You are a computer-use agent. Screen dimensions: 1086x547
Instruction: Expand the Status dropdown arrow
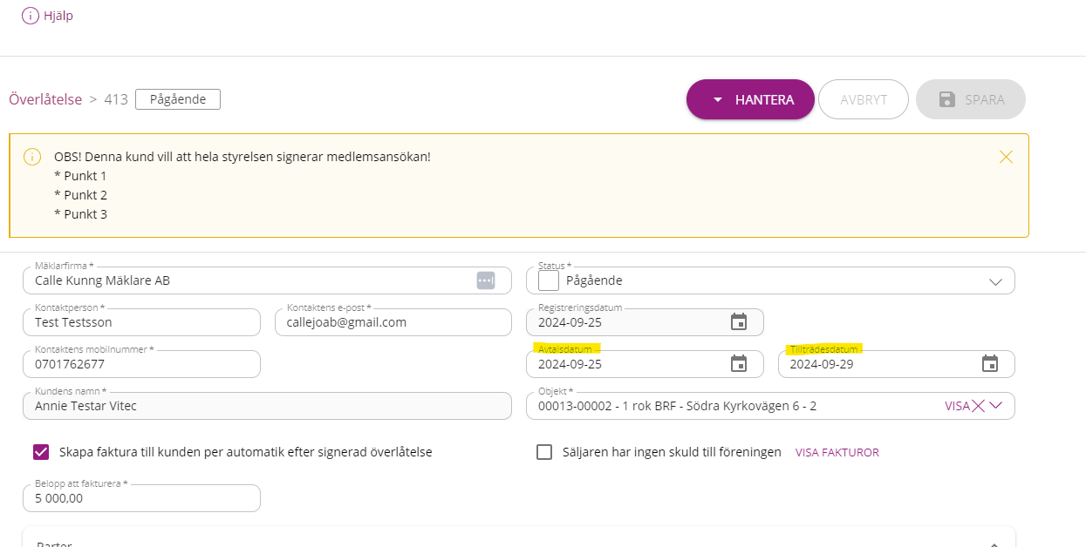(x=995, y=281)
